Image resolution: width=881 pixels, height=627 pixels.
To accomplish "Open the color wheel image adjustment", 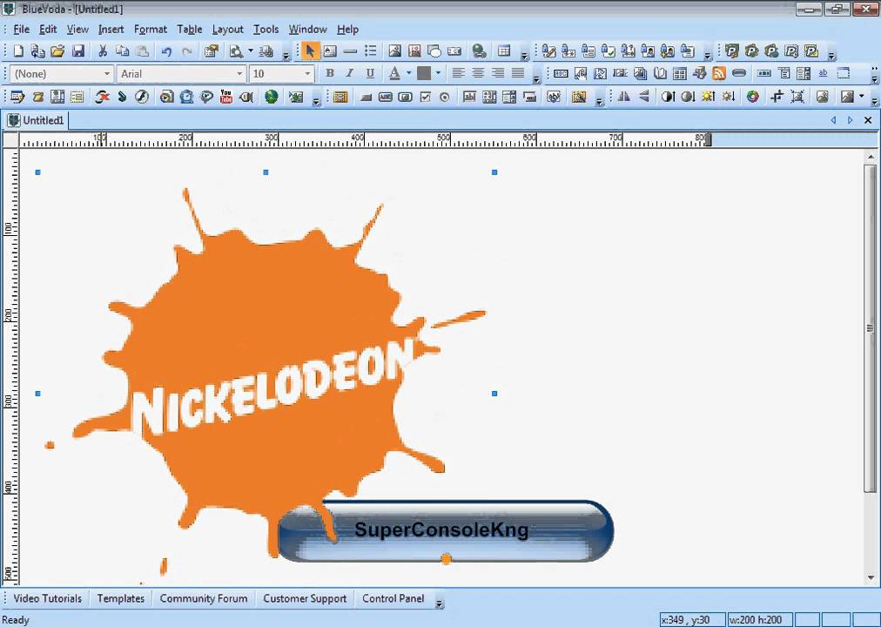I will pos(753,97).
